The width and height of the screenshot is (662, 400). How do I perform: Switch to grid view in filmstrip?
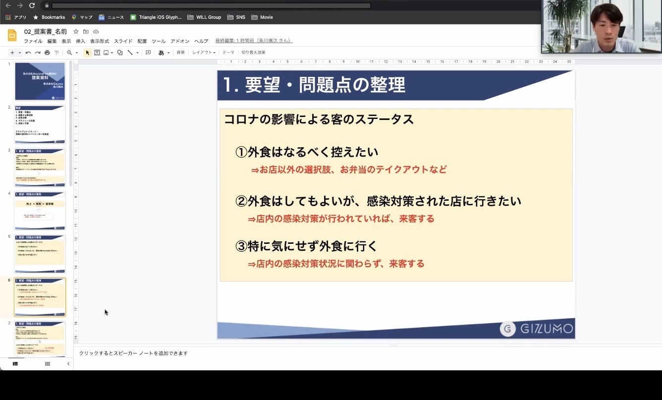coord(48,364)
